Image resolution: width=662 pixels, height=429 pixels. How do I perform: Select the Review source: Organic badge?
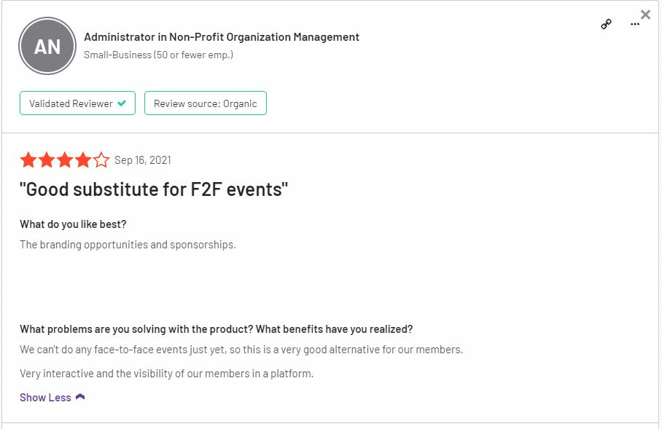tap(206, 103)
